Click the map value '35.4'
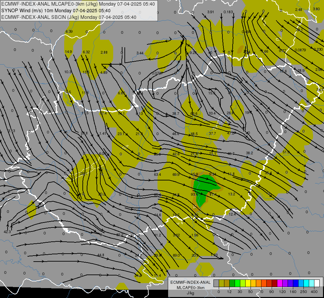 click(268, 173)
